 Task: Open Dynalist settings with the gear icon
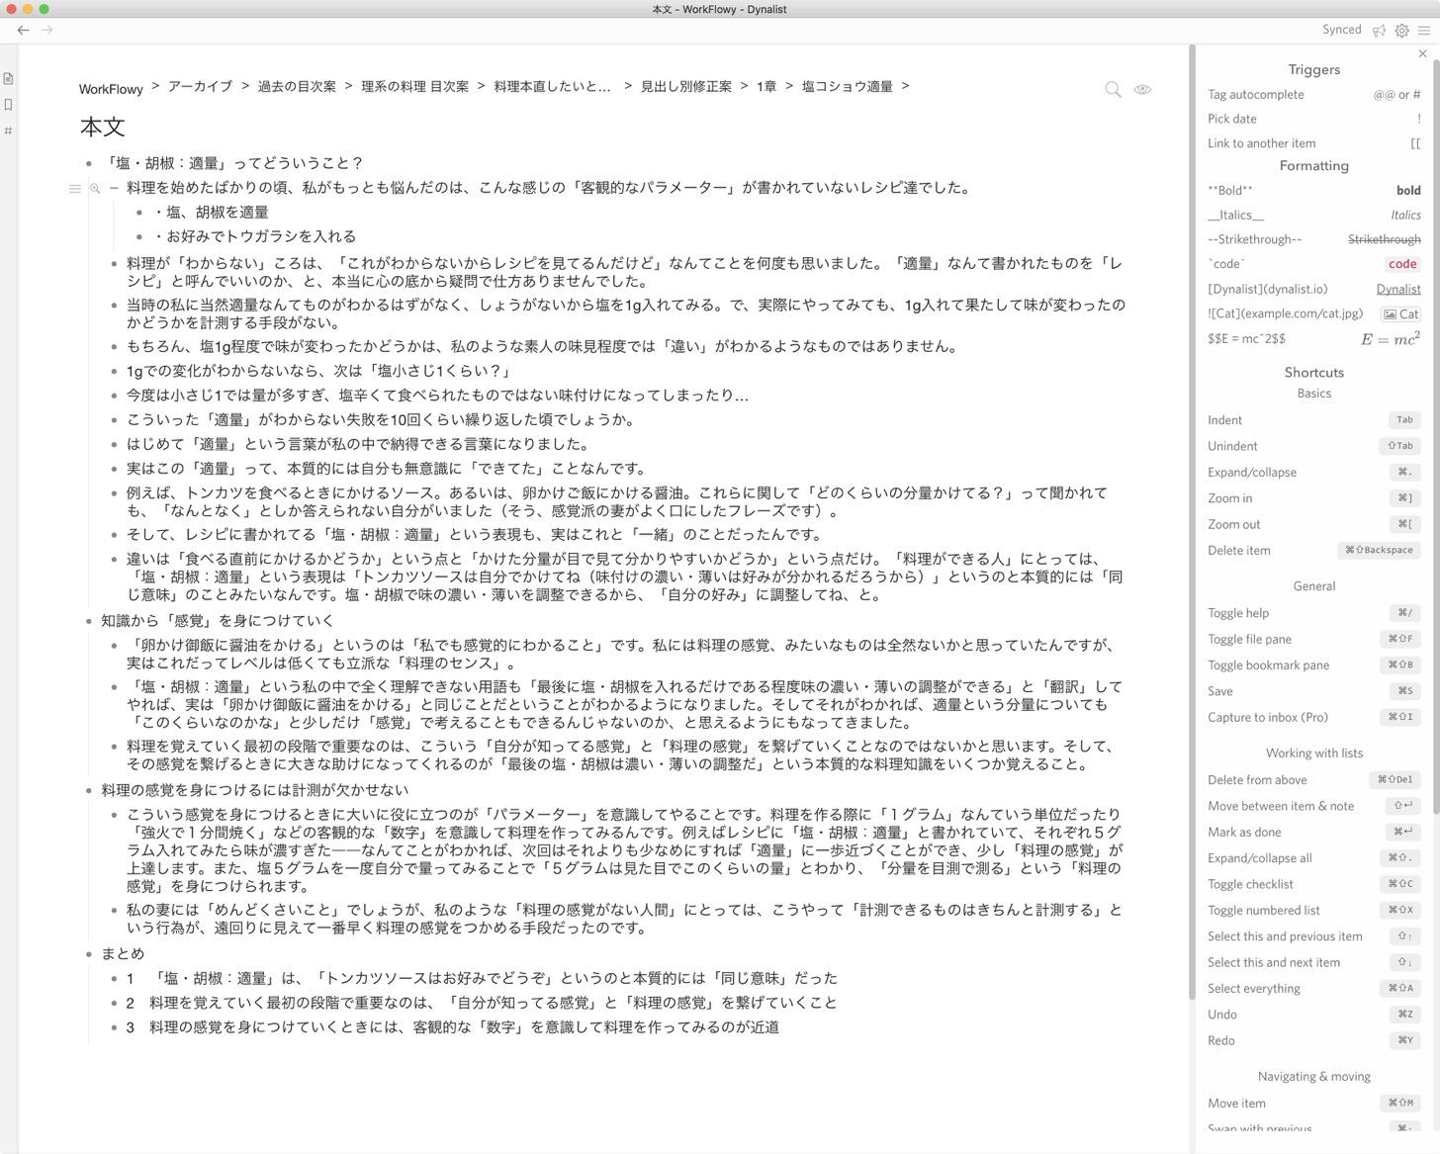[x=1401, y=31]
